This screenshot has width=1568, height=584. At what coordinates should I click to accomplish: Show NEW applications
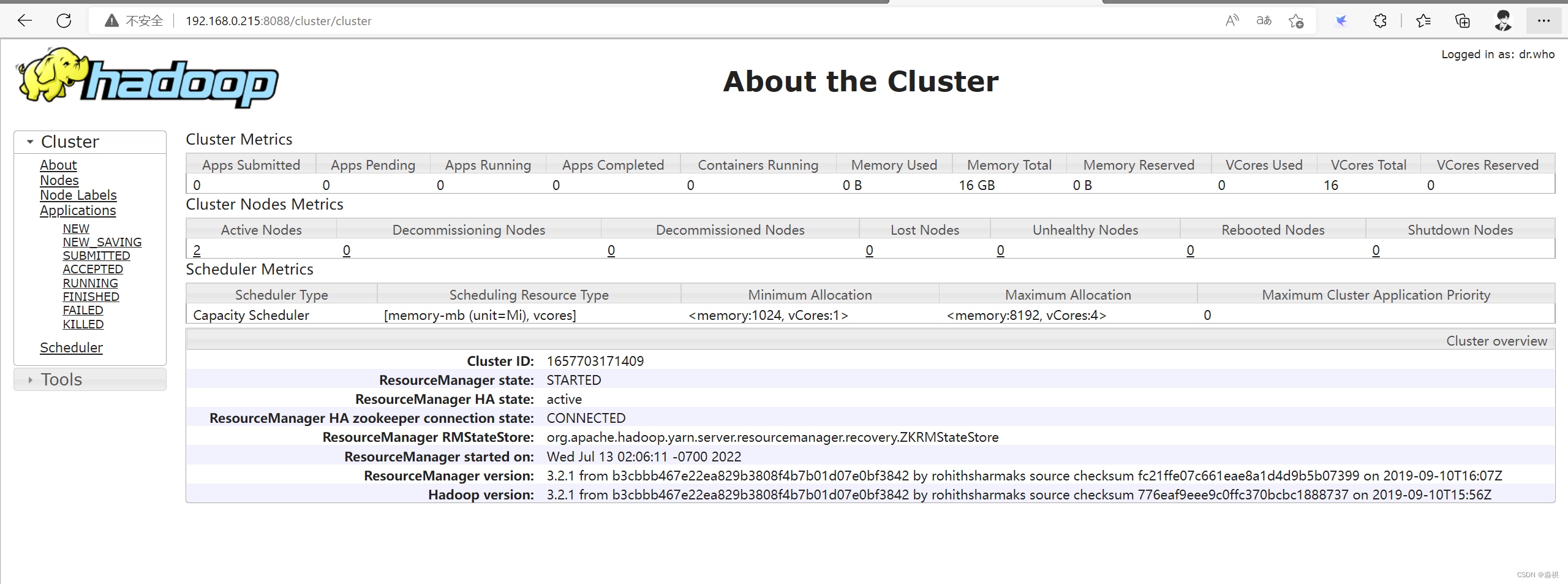[76, 229]
